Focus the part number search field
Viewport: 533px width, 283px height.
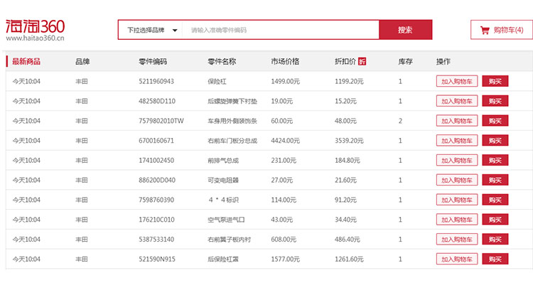point(281,30)
